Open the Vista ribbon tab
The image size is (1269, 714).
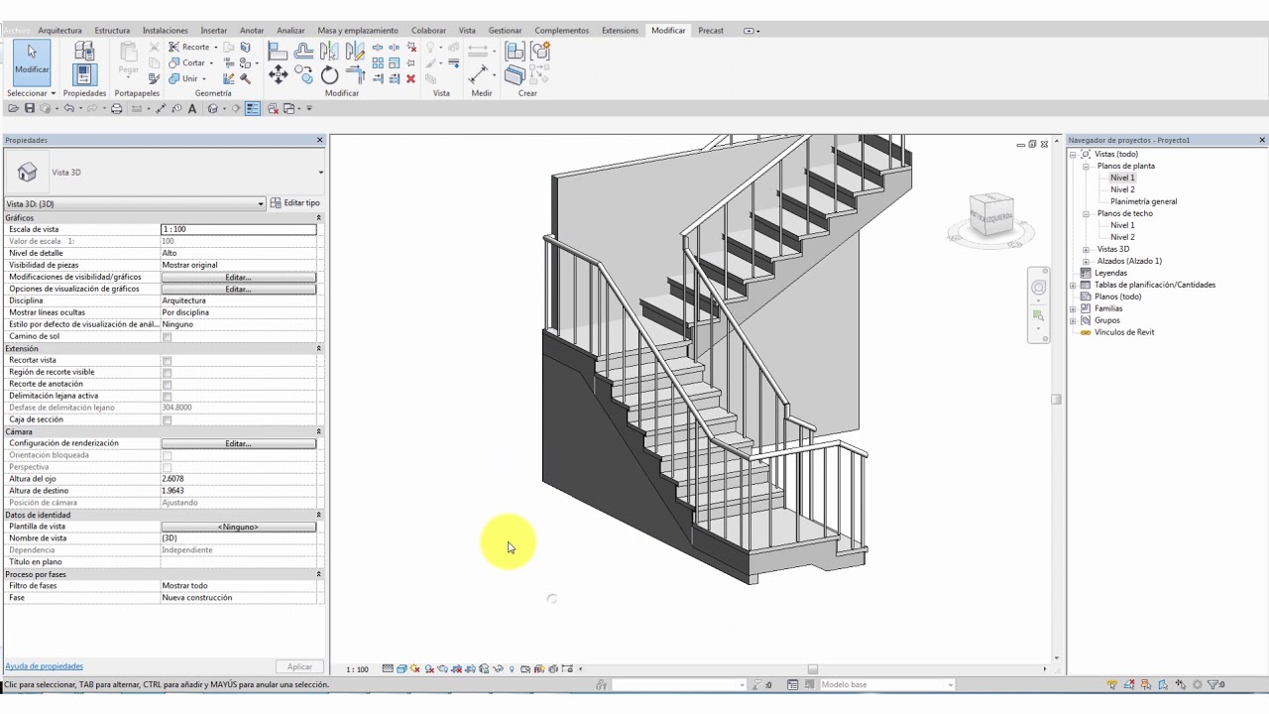pos(467,31)
